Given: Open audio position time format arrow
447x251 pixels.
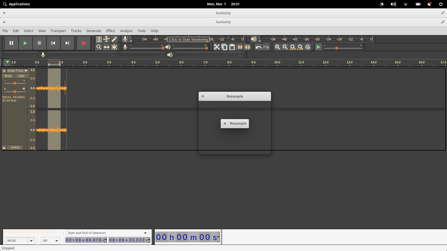Looking at the screenshot, I should pos(218,237).
